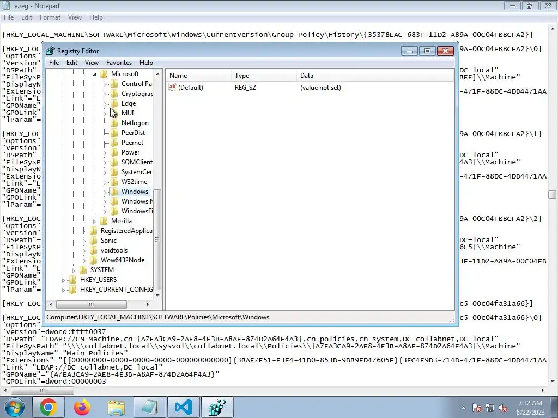The width and height of the screenshot is (558, 418).
Task: Switch to the Registry Editor taskbar icon
Action: [x=217, y=407]
